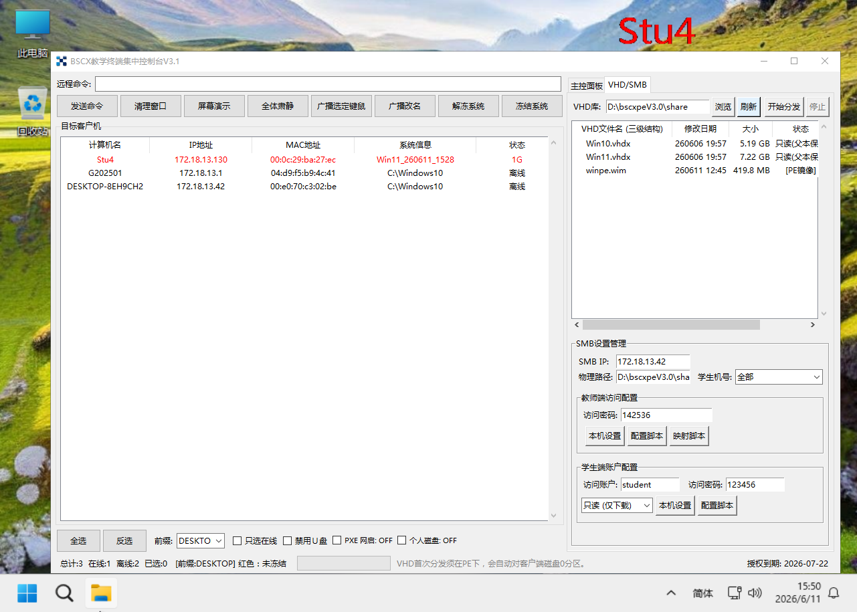
Task: Open the 学生机号 全部 dropdown
Action: tap(779, 377)
